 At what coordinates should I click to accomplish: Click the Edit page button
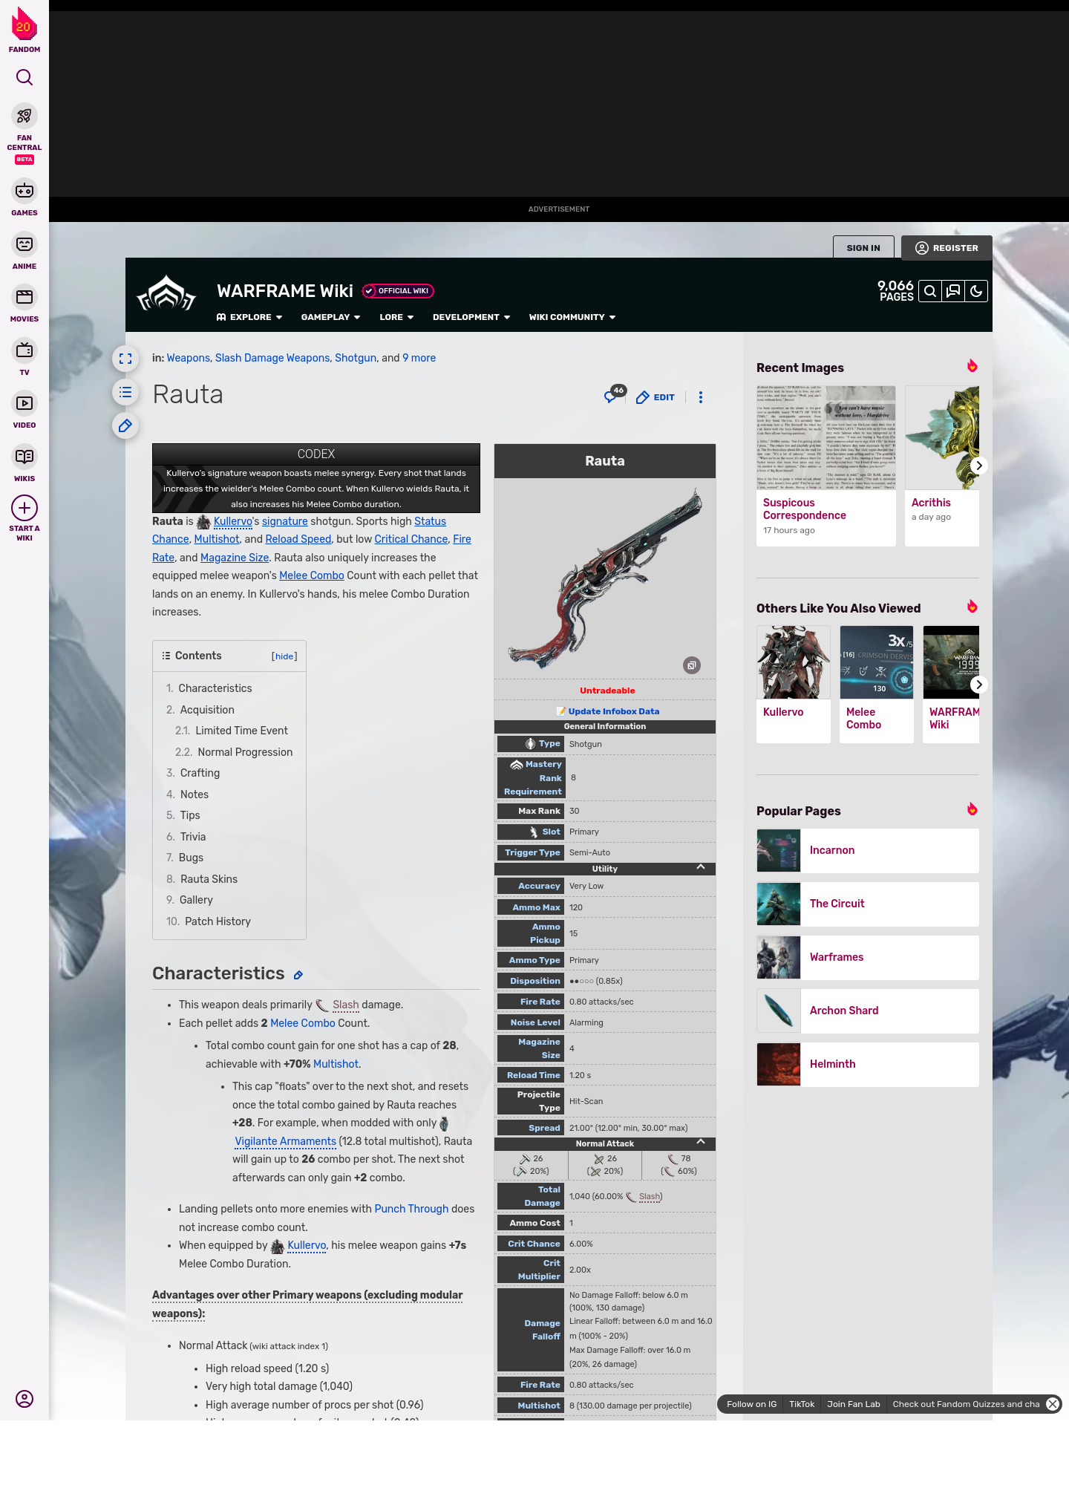[x=656, y=397]
